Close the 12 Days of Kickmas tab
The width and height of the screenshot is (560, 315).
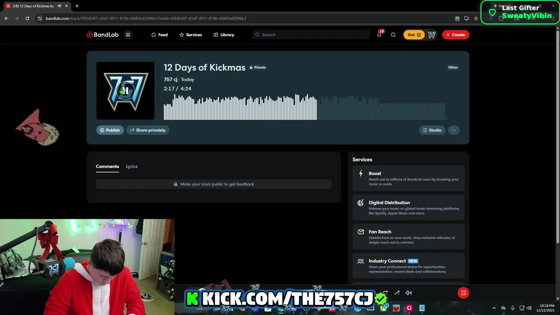tap(66, 6)
